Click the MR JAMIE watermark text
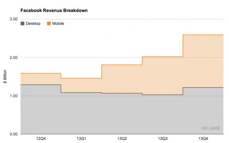The height and width of the screenshot is (143, 229). (211, 128)
